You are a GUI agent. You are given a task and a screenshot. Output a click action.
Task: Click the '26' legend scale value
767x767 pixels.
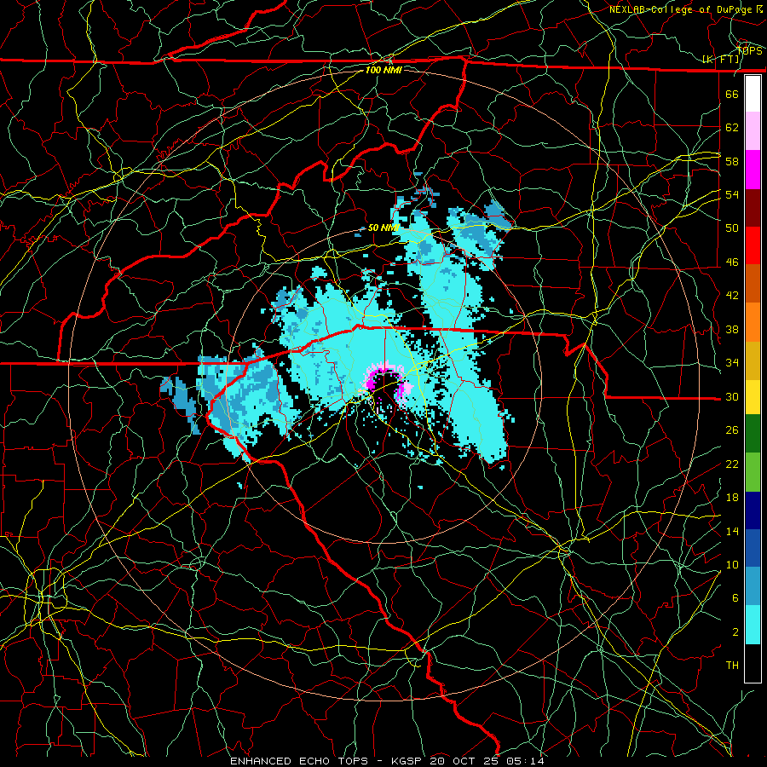[x=732, y=430]
